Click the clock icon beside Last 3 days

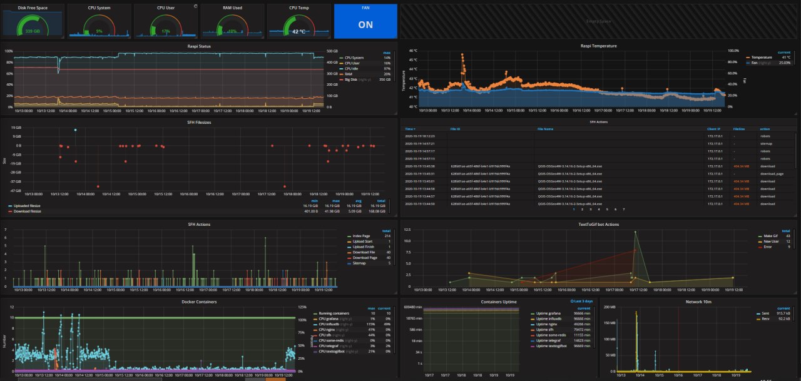pyautogui.click(x=572, y=302)
